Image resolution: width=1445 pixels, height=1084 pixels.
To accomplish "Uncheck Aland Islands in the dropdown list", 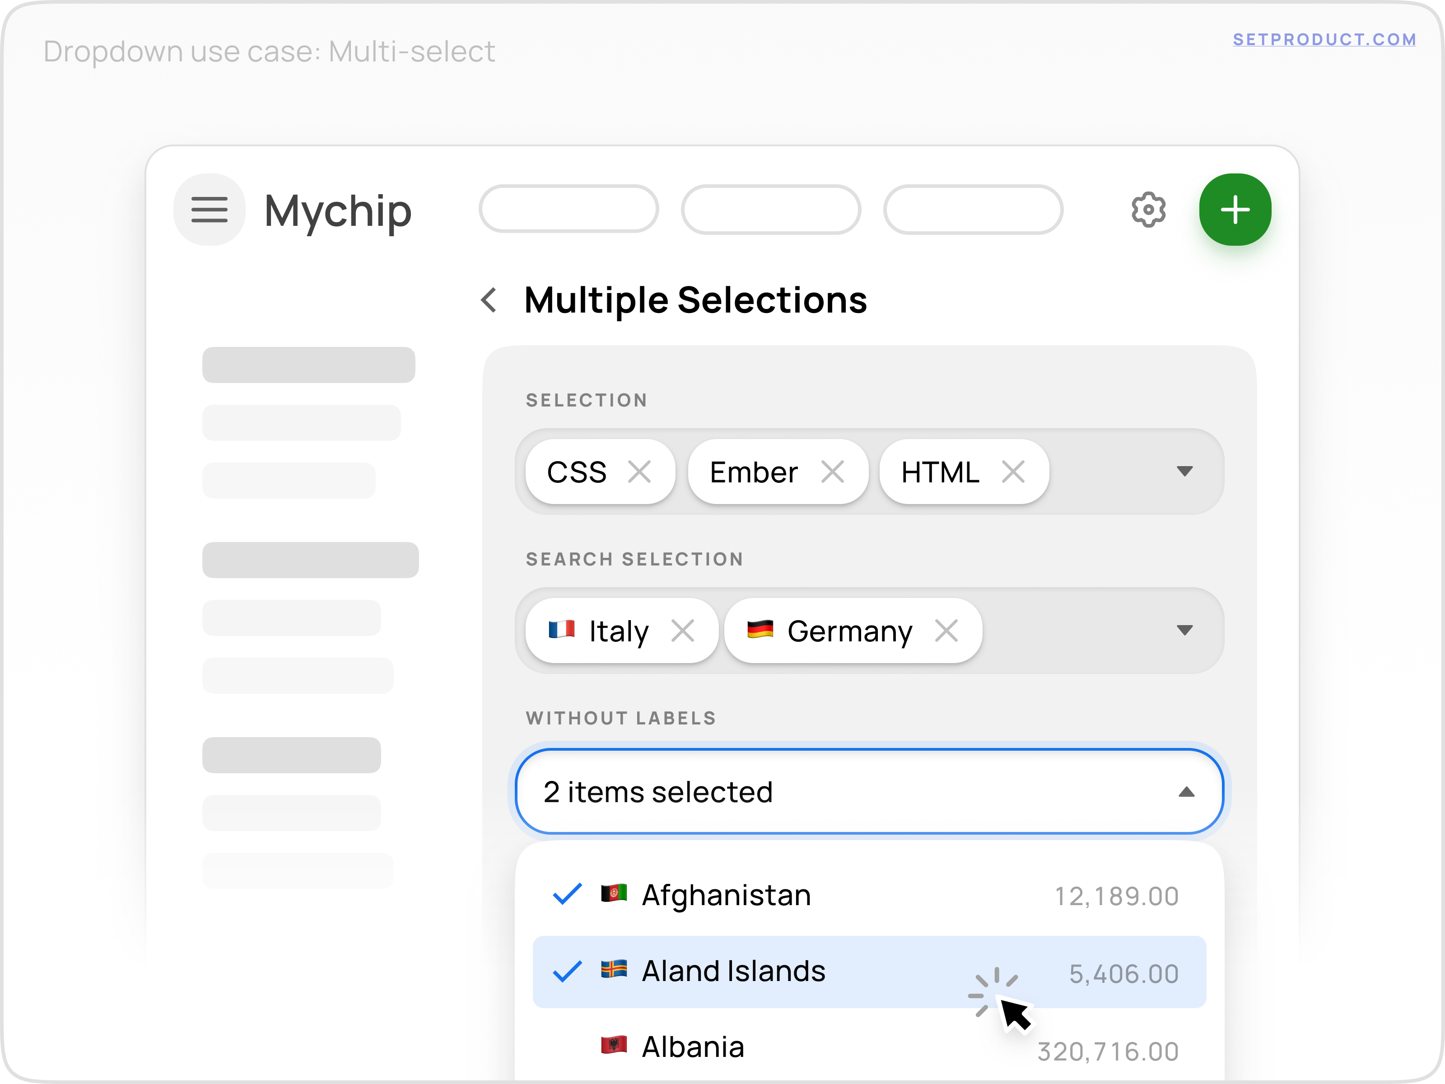I will click(568, 971).
